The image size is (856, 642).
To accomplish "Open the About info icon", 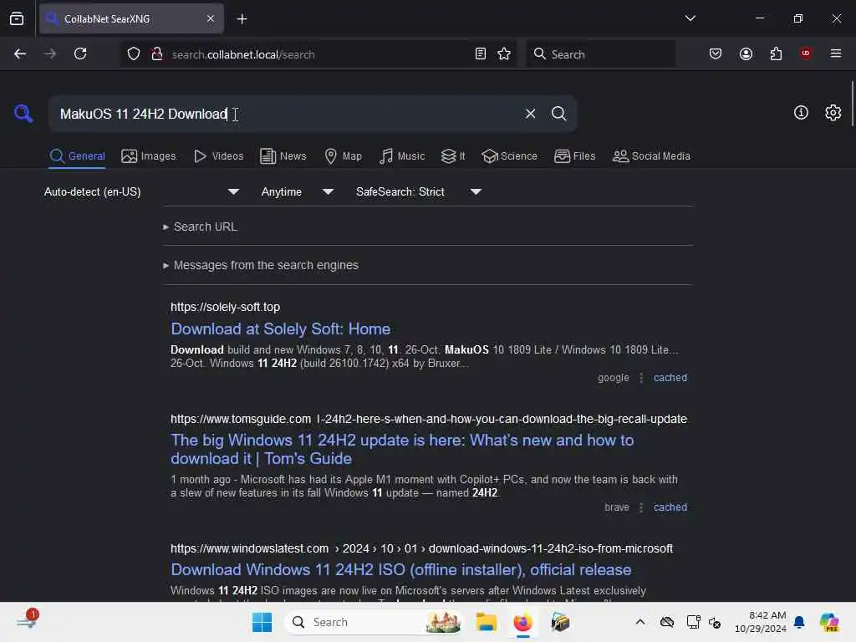I will (801, 113).
